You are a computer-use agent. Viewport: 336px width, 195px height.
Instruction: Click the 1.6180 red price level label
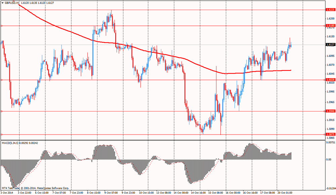[330, 26]
